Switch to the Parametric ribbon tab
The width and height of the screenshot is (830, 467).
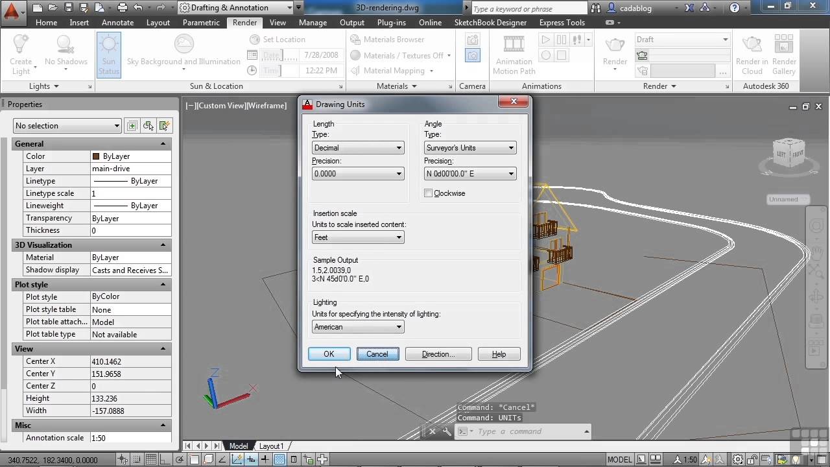201,22
